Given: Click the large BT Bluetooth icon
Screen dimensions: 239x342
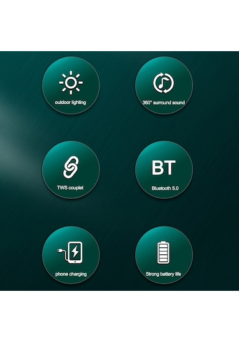Looking at the screenshot, I should pos(164,167).
